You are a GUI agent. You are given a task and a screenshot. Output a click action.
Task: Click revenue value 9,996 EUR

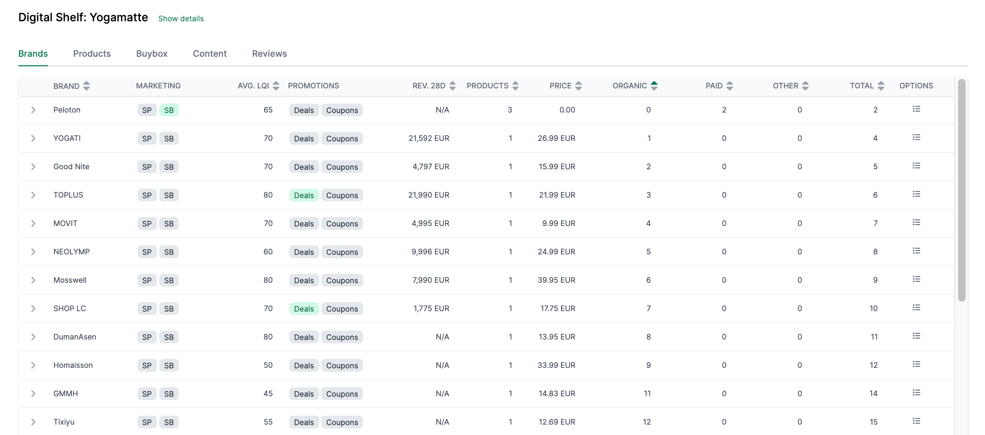(431, 252)
